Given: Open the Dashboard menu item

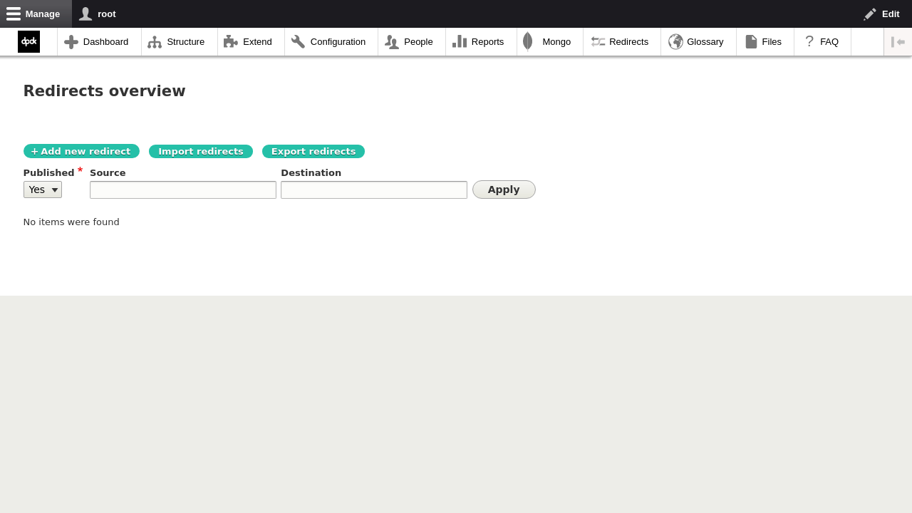Looking at the screenshot, I should point(99,42).
